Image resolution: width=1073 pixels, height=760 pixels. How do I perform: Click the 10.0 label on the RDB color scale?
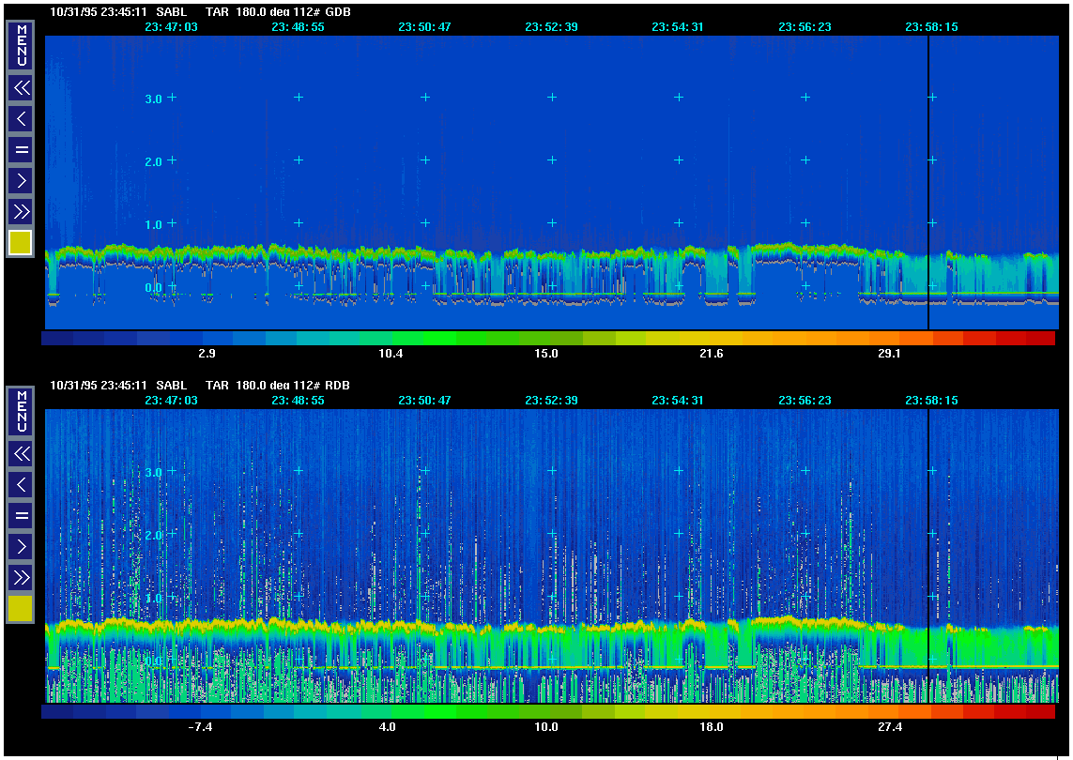pos(546,727)
